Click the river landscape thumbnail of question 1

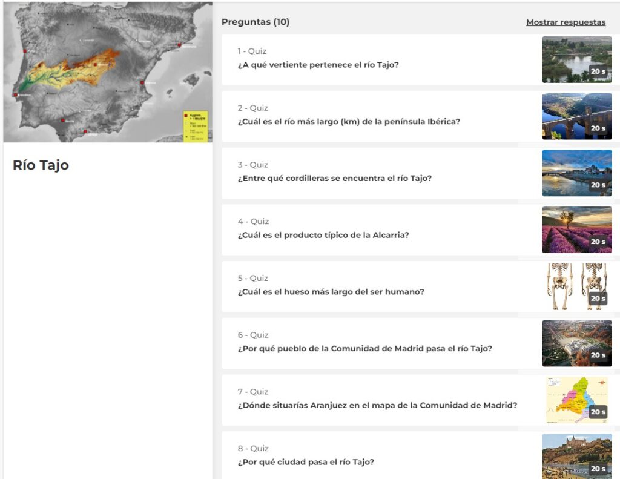click(576, 59)
